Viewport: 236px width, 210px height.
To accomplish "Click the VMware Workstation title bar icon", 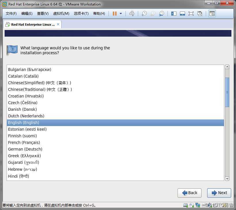I will point(5,4).
